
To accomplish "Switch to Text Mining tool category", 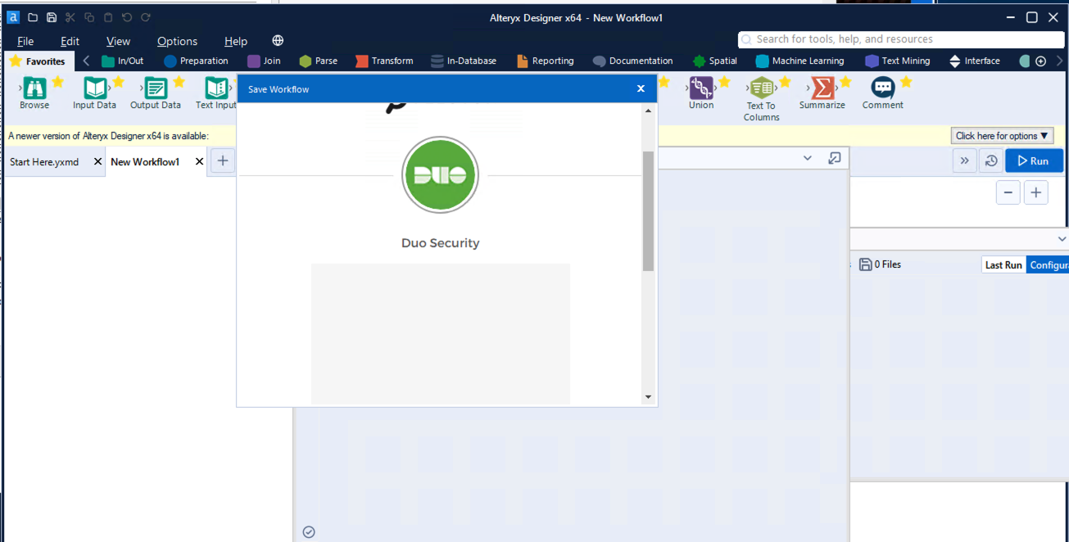I will pyautogui.click(x=897, y=61).
